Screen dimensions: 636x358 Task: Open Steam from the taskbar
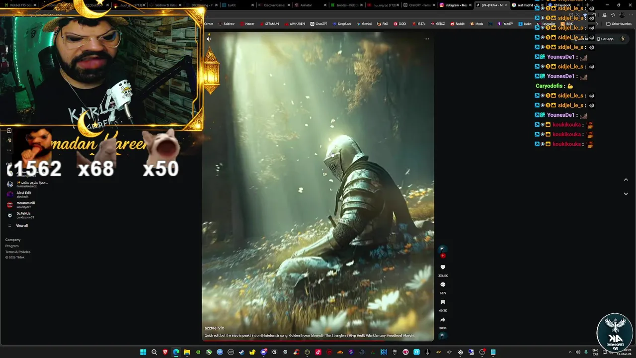(241, 352)
